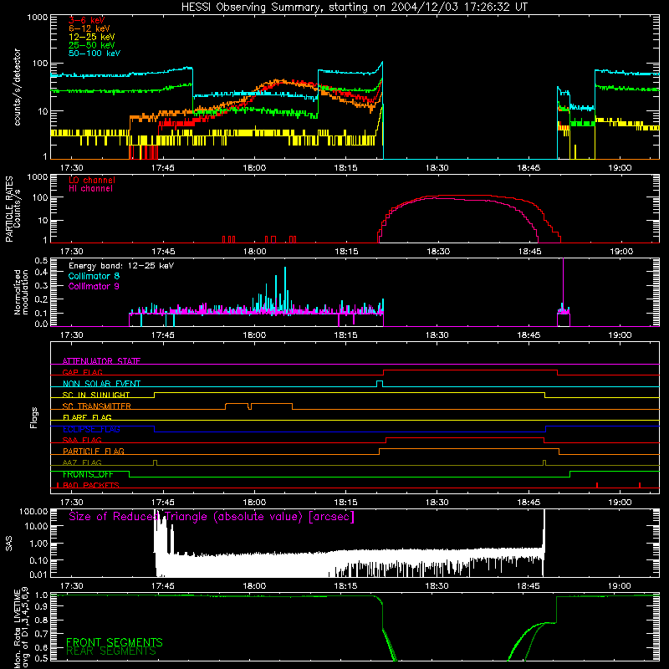Click the tallest cyan Collimator 8 peak
This screenshot has height=669, width=669.
(285, 290)
